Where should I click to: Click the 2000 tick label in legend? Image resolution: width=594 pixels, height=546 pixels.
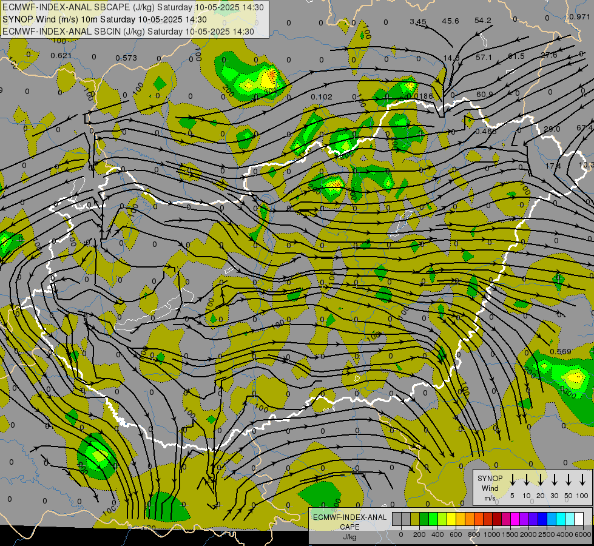528,534
